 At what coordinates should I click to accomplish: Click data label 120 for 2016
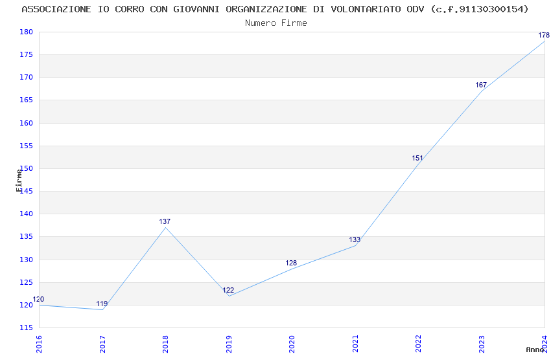tap(38, 299)
